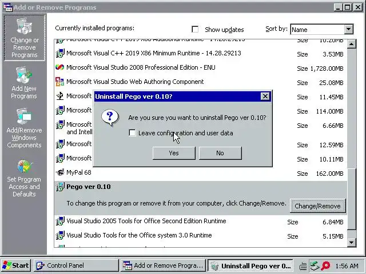The height and width of the screenshot is (274, 366).
Task: Click the Pego ver 0.10 entry title
Action: 89,187
